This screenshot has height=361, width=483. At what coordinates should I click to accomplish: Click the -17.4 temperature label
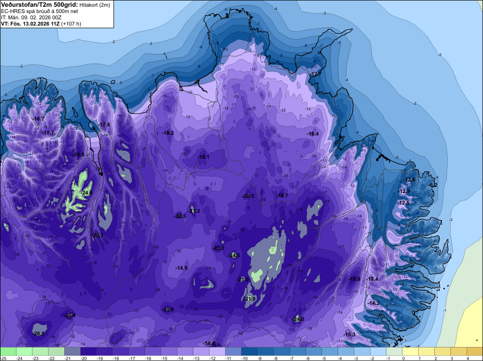(372, 279)
